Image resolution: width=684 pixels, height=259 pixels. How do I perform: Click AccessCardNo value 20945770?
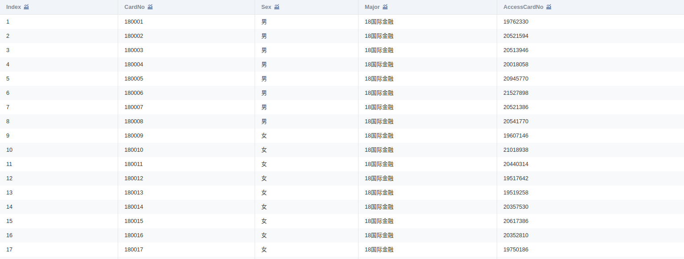tap(516, 79)
